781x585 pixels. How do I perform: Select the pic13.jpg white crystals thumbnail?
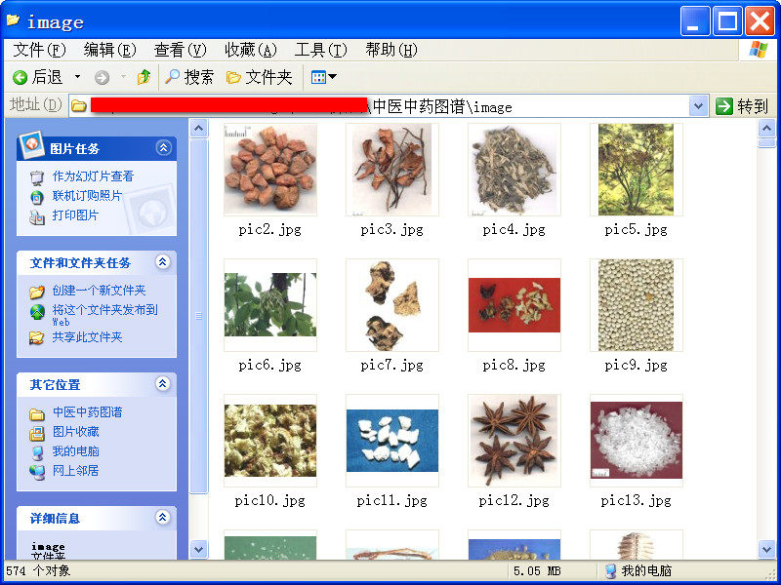click(637, 441)
